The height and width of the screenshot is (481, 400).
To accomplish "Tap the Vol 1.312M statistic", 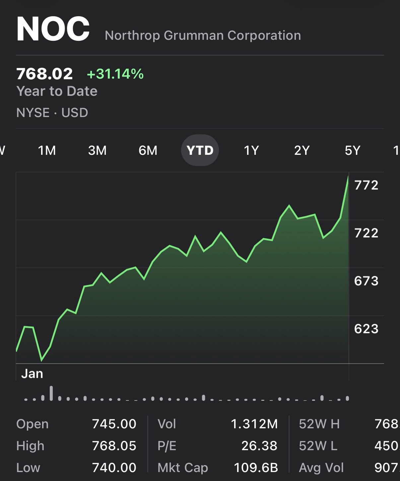I will (254, 424).
